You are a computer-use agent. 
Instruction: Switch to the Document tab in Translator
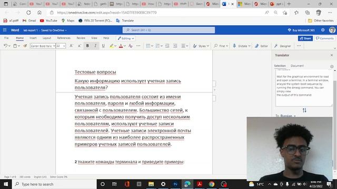[297, 66]
